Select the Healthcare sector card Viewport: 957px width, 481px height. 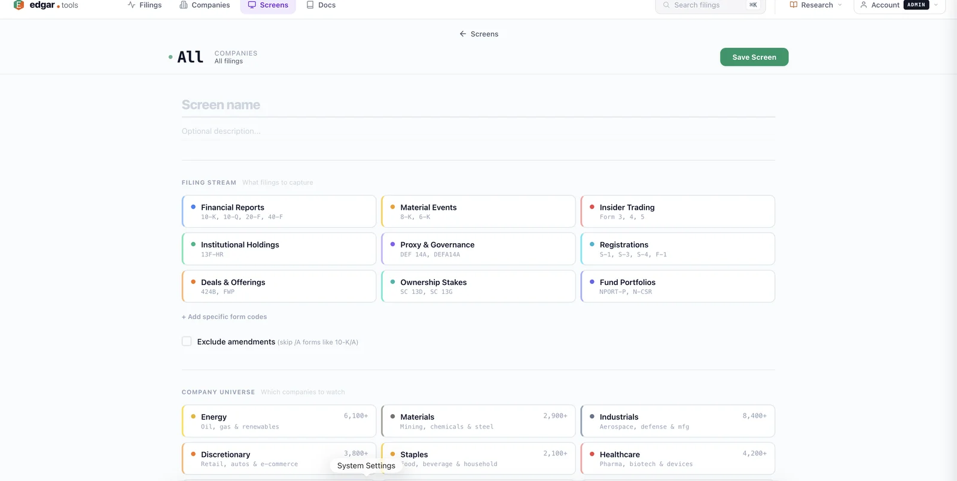pos(677,458)
